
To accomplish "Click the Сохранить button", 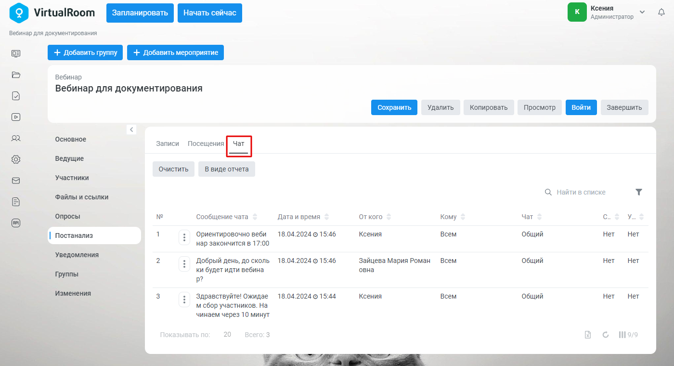I will pos(394,107).
